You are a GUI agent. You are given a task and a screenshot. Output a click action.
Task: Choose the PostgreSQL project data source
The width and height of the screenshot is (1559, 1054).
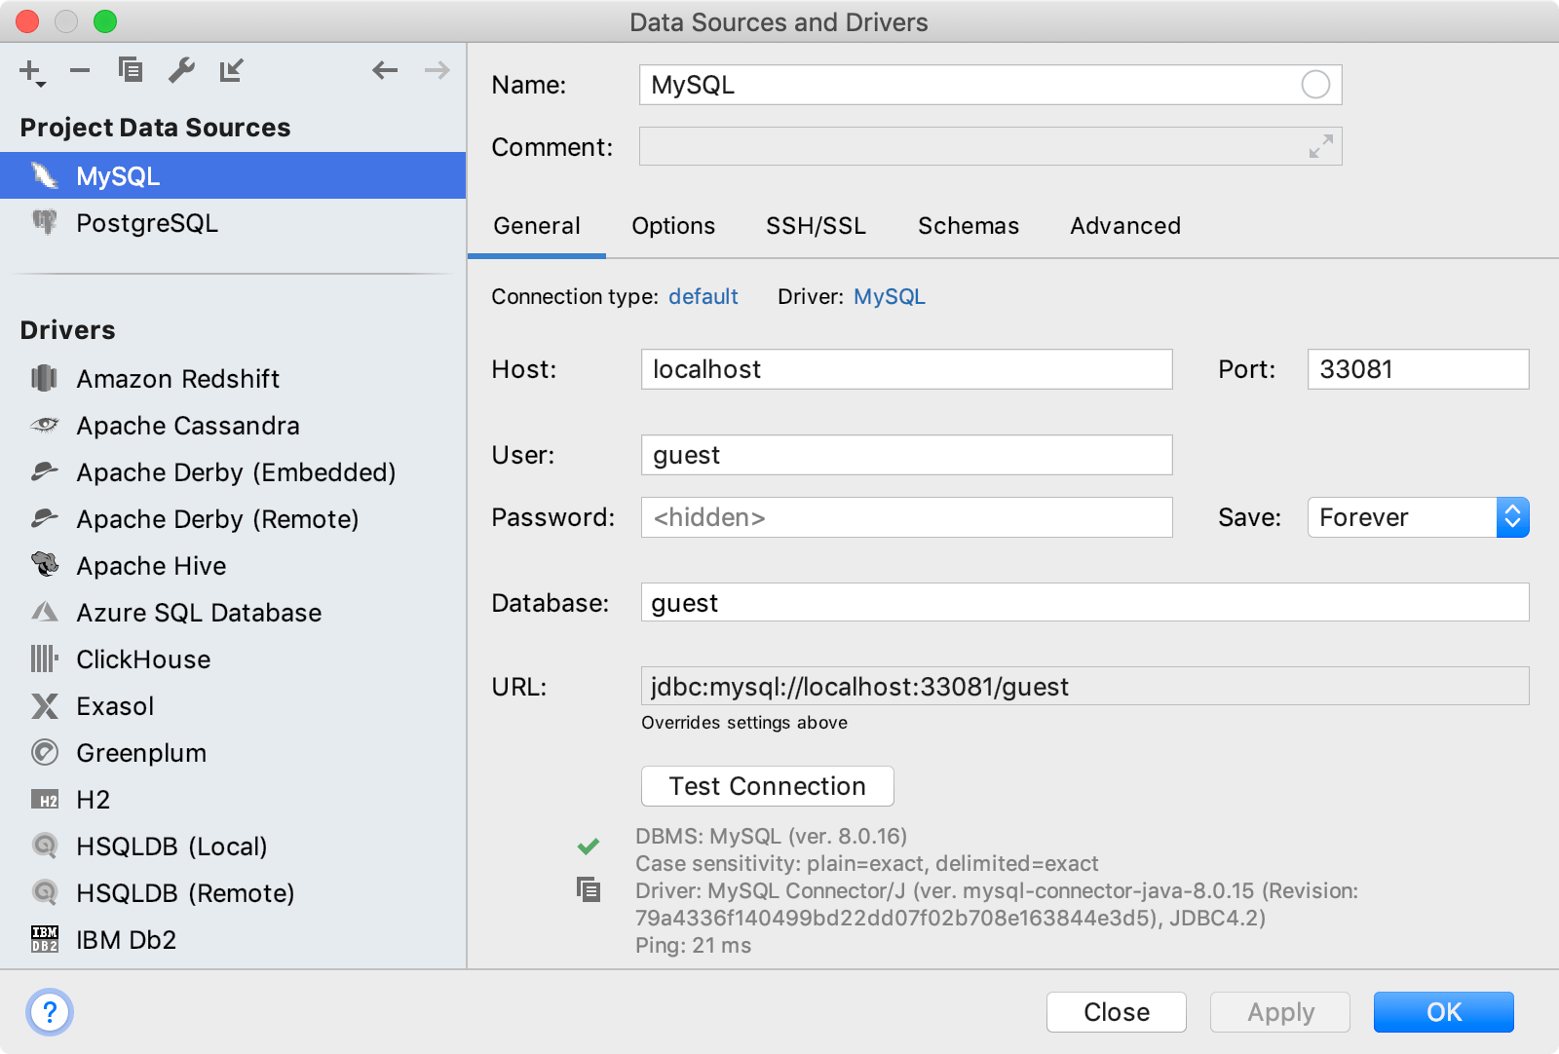pyautogui.click(x=147, y=222)
